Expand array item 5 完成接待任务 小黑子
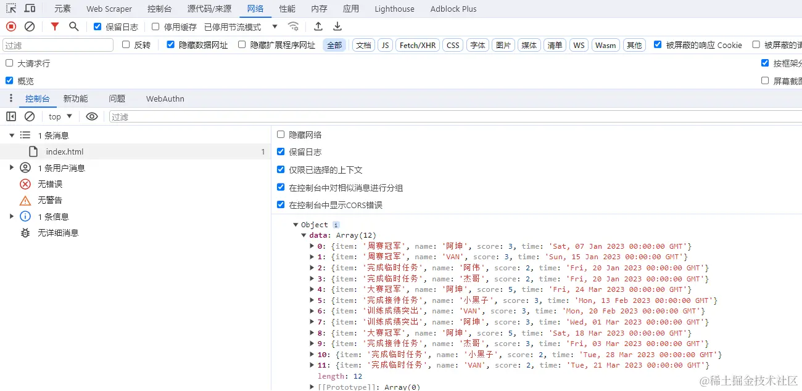The image size is (802, 391). [x=312, y=300]
